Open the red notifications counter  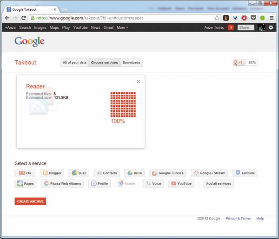point(231,27)
